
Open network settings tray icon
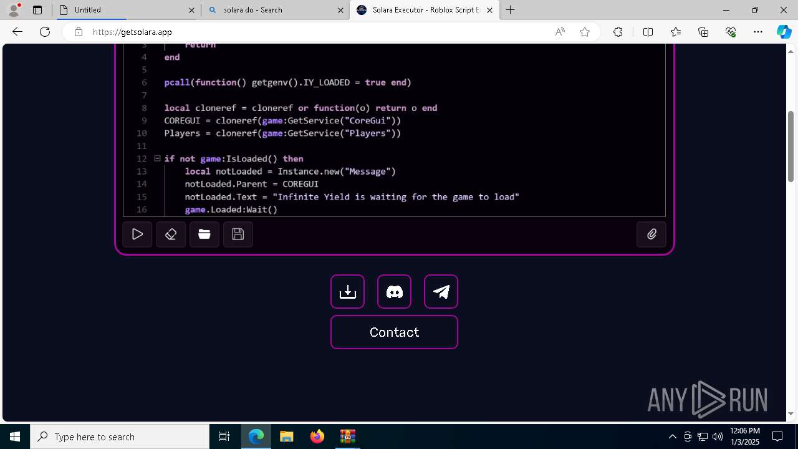click(702, 437)
